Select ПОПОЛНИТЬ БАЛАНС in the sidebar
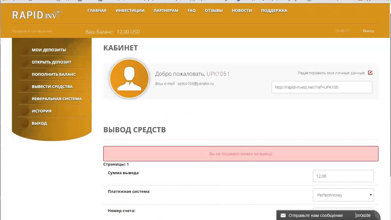Screen dimensions: 391x220 tap(54, 74)
